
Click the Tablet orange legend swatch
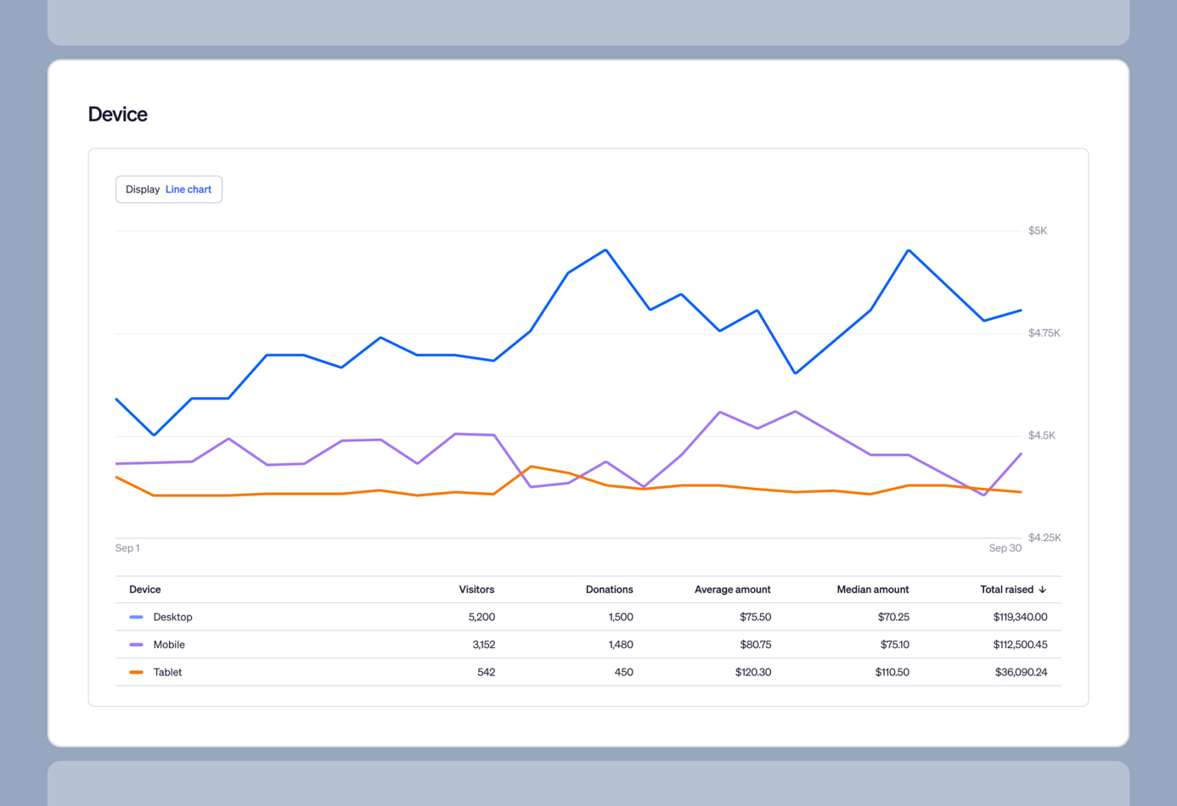point(136,672)
